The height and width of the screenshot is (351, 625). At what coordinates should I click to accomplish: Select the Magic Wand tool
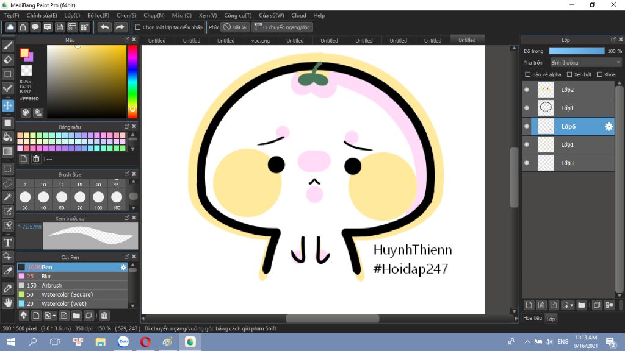coord(7,197)
